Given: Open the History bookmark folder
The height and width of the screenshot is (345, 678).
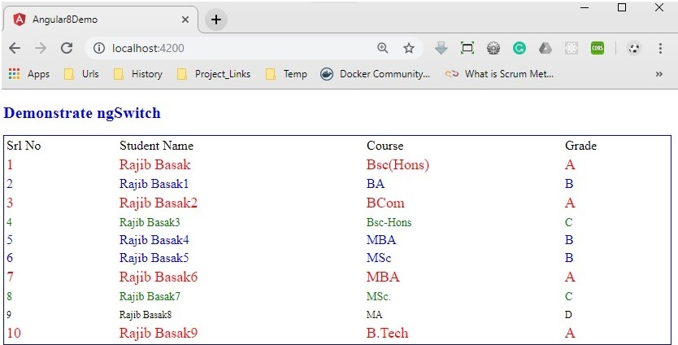Looking at the screenshot, I should [x=137, y=74].
